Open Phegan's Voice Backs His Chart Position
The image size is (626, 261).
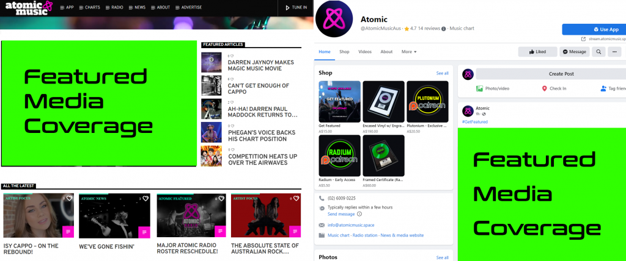(262, 135)
